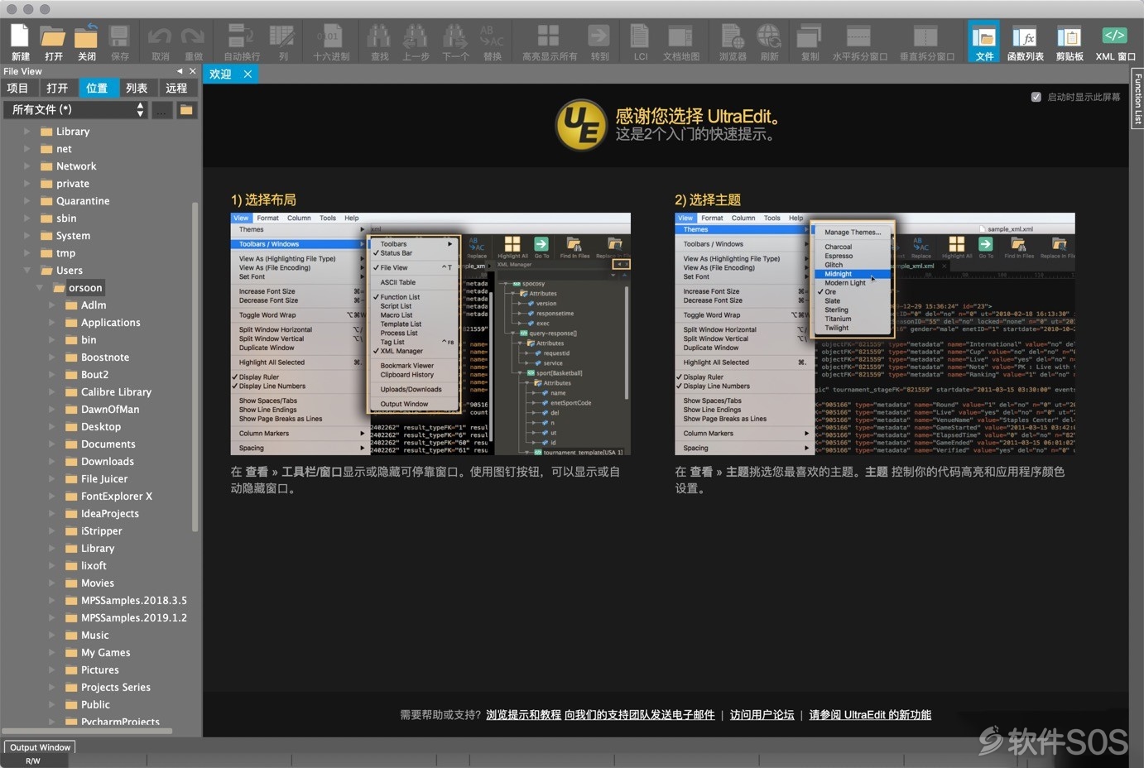Screen dimensions: 1144x768
Task: Expand the Library root folder
Action: click(x=26, y=132)
